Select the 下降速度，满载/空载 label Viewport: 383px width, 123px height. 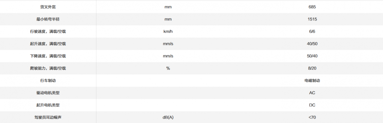click(x=48, y=56)
